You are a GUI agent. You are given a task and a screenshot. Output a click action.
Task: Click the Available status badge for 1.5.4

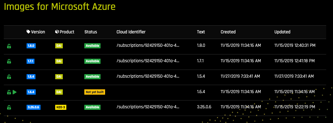pyautogui.click(x=92, y=76)
